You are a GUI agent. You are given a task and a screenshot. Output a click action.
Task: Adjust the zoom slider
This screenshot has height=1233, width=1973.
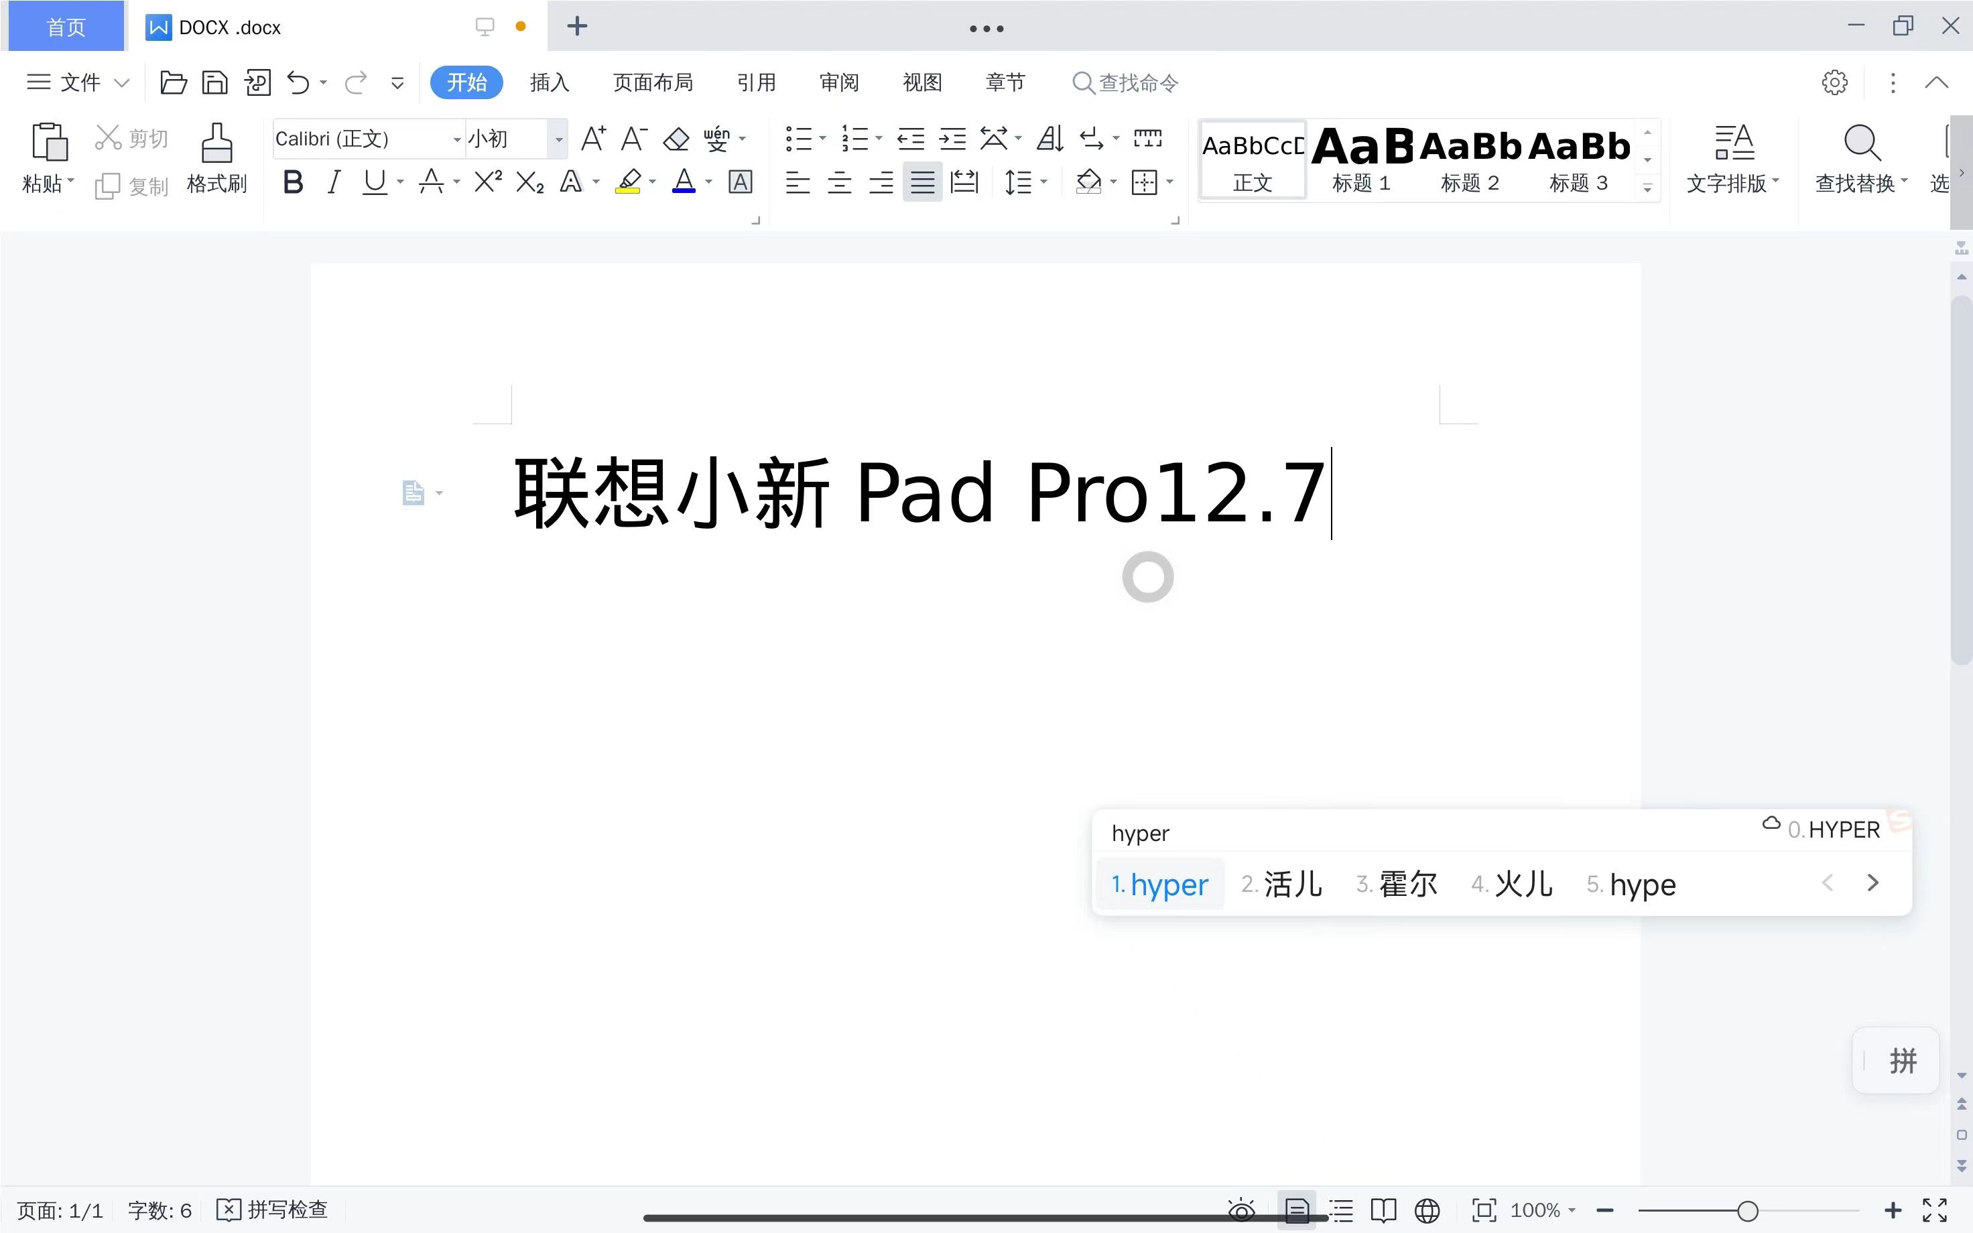(1748, 1210)
